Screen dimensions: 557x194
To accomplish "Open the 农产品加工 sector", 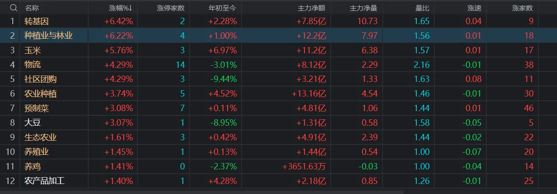I will [45, 181].
